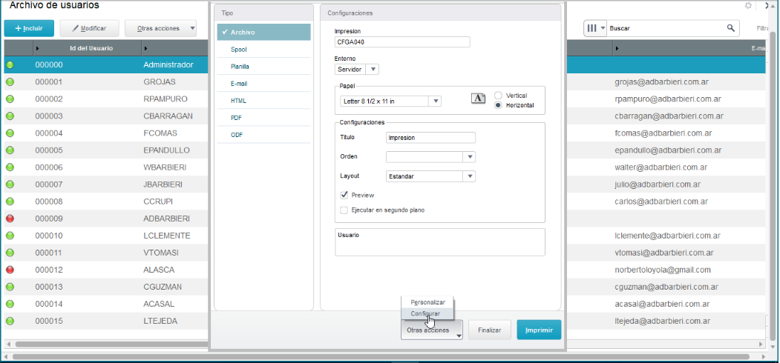
Task: Open dropdown arrow next to column selector
Action: coord(603,28)
